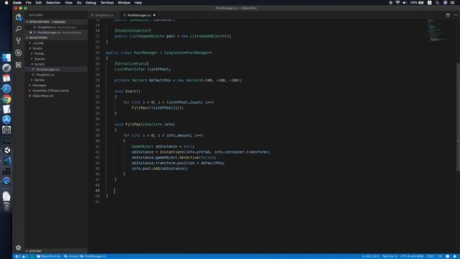Screen dimensions: 460x259
Task: Open the Debug menu
Action: [x=91, y=3]
